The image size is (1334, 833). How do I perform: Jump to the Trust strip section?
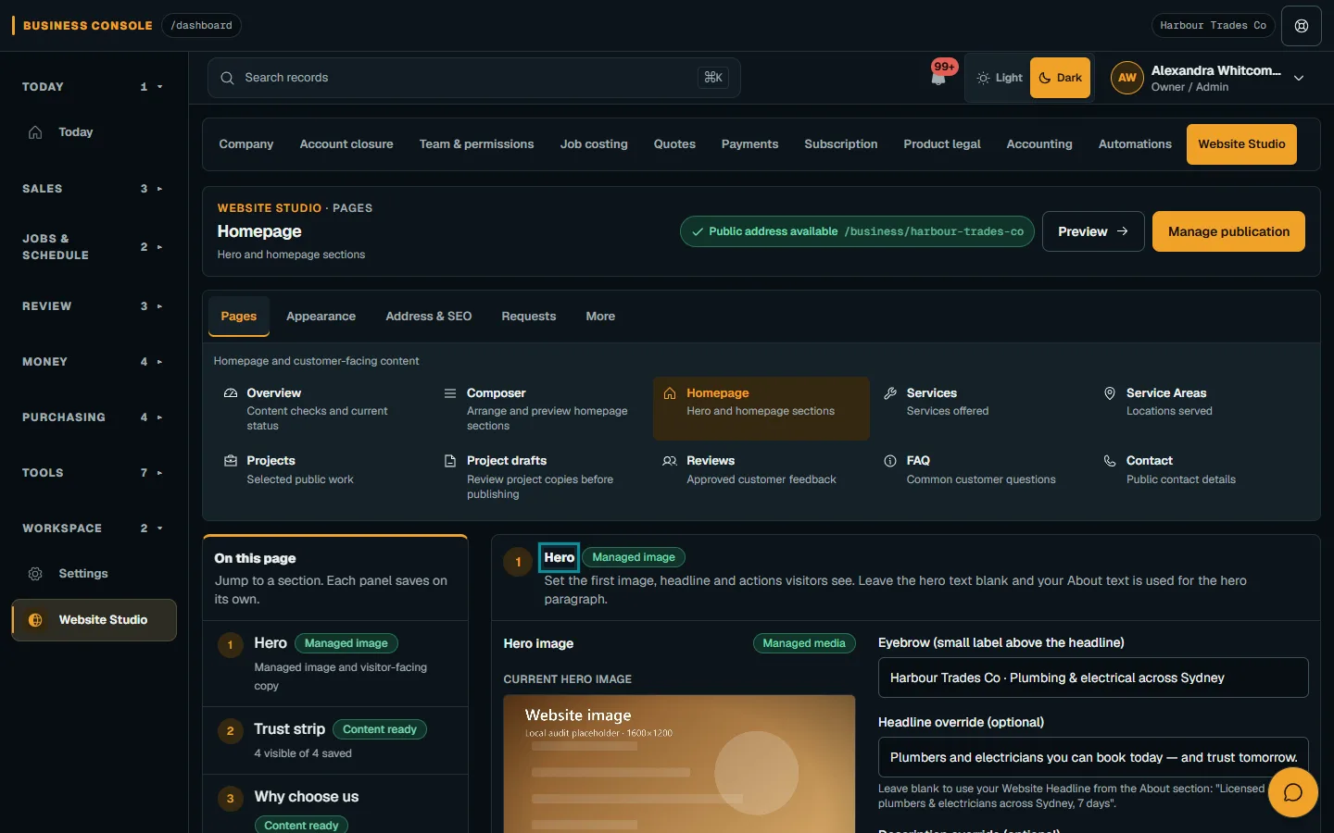pos(335,740)
